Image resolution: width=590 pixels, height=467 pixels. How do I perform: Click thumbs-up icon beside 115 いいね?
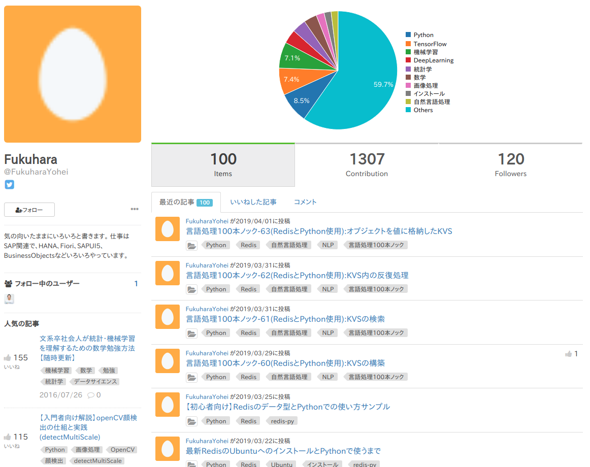[x=7, y=437]
